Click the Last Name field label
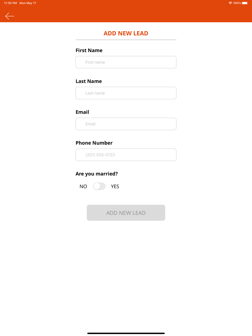Image resolution: width=252 pixels, height=336 pixels. point(89,81)
